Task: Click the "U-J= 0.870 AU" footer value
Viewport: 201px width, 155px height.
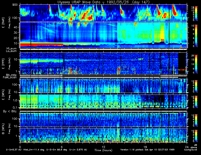Action: (78, 150)
